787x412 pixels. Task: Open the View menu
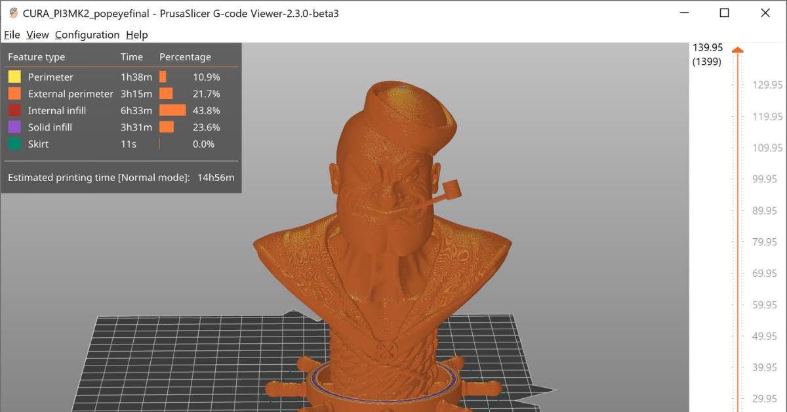(x=37, y=35)
